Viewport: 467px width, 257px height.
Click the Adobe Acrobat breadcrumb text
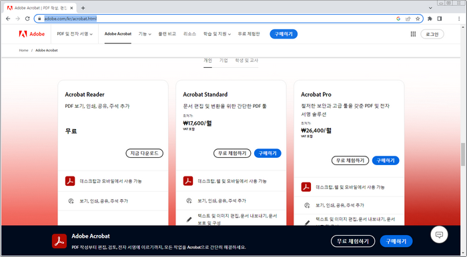47,51
